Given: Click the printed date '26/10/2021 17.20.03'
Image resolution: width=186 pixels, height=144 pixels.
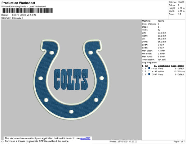Looking at the screenshot, I should [127, 142].
